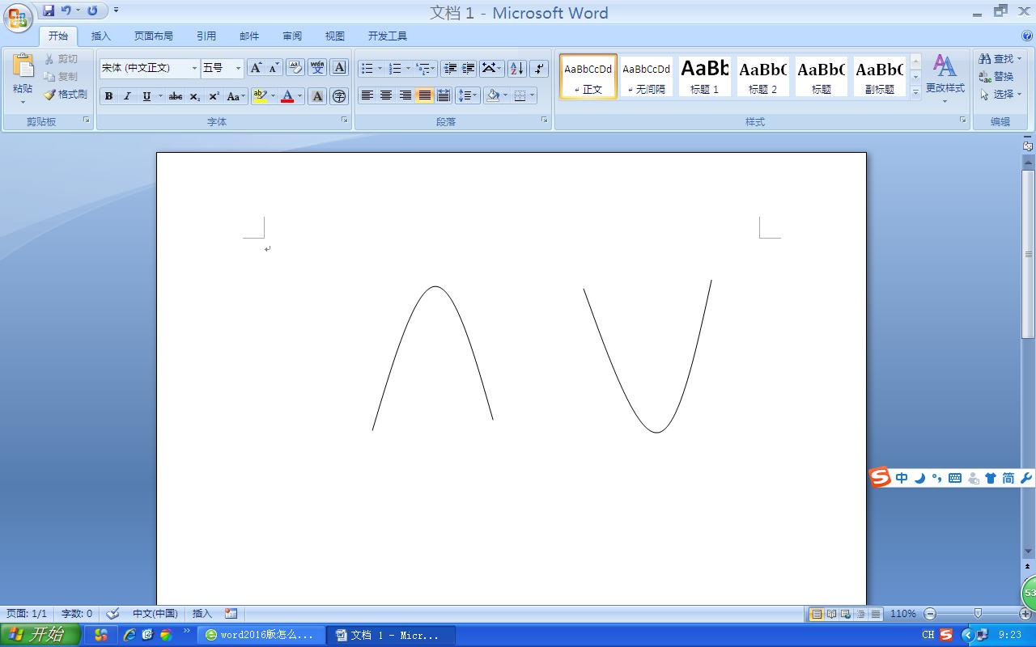The width and height of the screenshot is (1036, 647).
Task: Apply the text highlight color
Action: click(260, 96)
